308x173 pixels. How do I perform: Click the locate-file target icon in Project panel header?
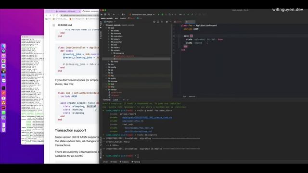[x=154, y=22]
